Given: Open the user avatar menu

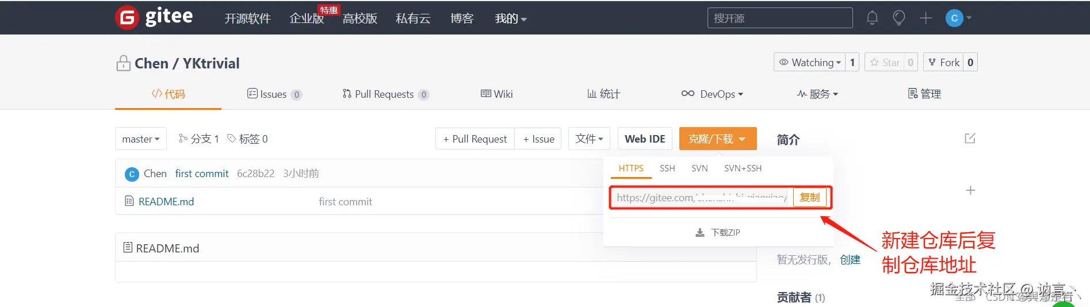Looking at the screenshot, I should pyautogui.click(x=958, y=18).
